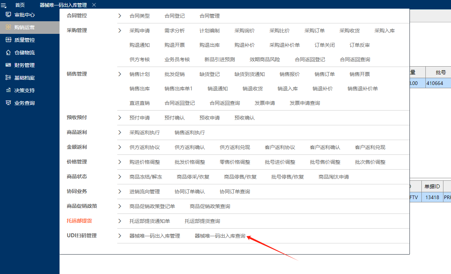Open 购退出库 entry
451x274 pixels.
point(210,45)
